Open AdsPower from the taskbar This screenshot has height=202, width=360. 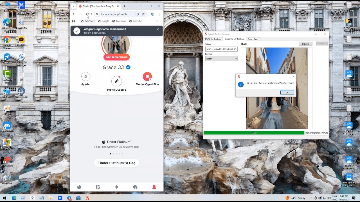(60, 198)
